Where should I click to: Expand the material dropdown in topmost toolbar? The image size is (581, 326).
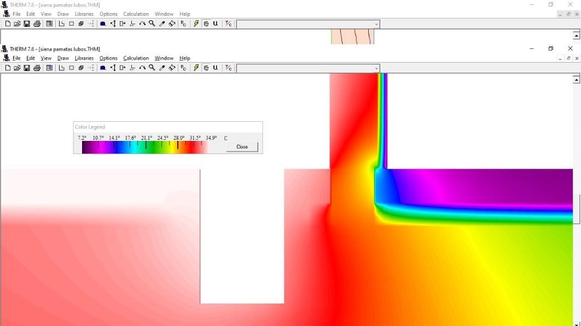pos(376,25)
